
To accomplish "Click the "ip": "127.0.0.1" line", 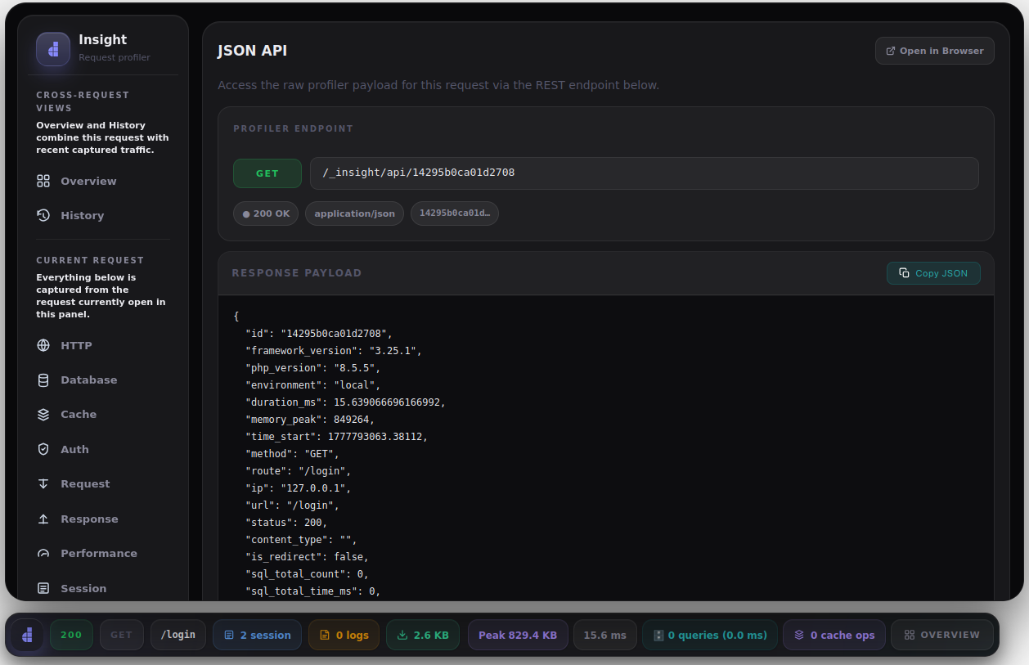I will (x=299, y=488).
